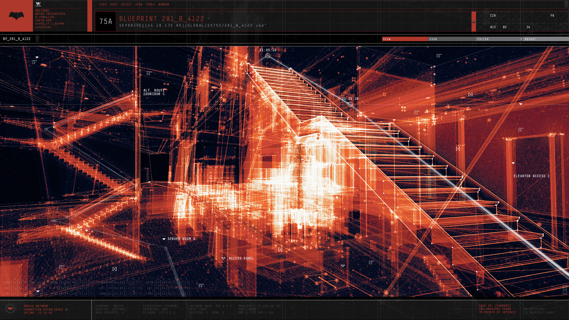
Task: Open the SELECT menu
Action: tap(126, 4)
